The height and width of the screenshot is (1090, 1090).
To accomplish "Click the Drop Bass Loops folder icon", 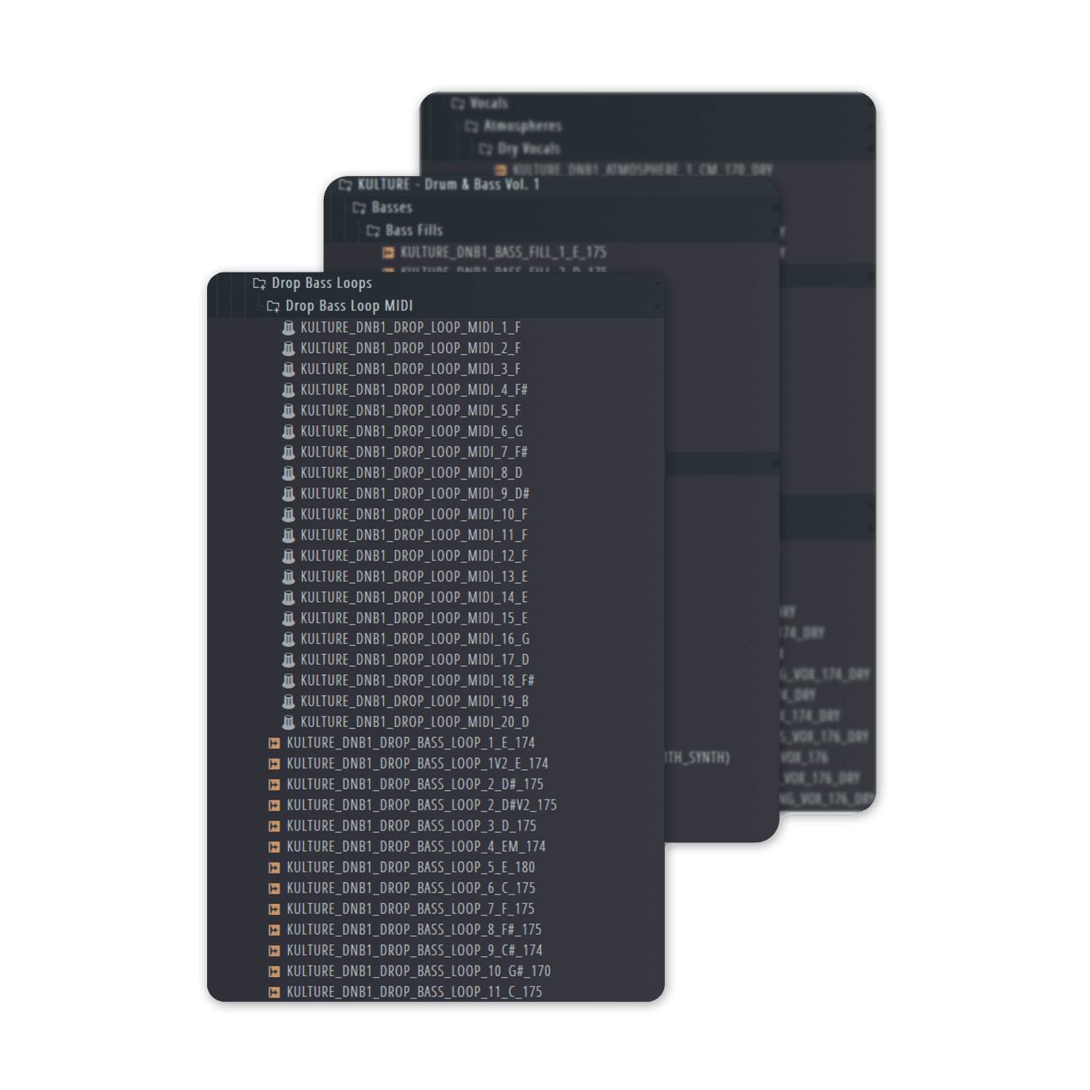I will (x=259, y=283).
